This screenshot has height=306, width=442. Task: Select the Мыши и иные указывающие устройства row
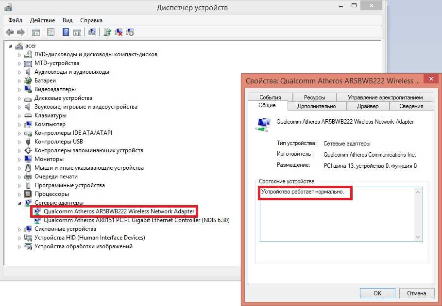tap(89, 168)
